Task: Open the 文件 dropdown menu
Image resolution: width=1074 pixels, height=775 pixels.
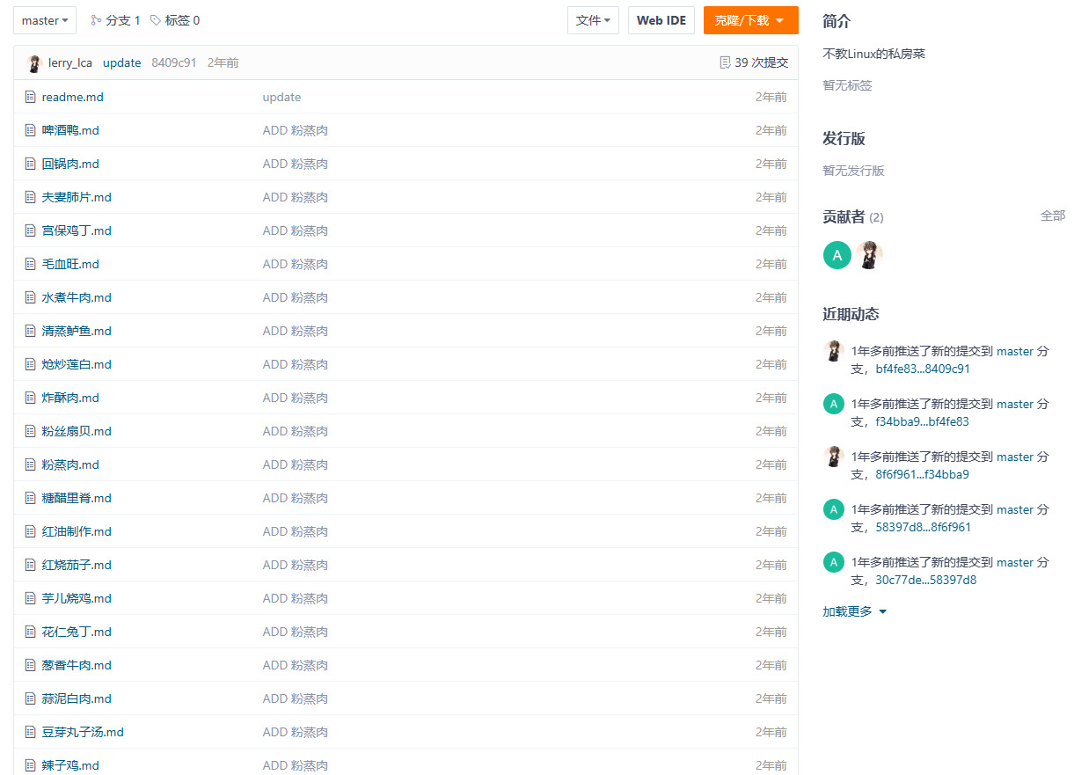Action: [x=593, y=20]
